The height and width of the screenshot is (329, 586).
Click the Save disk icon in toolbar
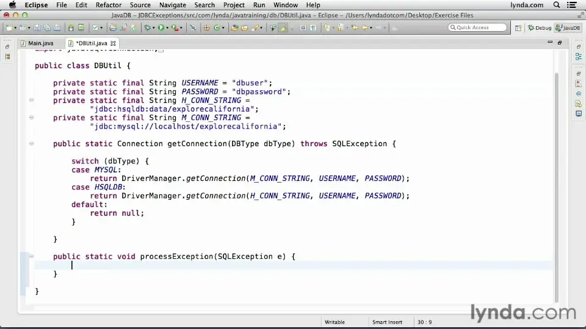click(x=37, y=27)
